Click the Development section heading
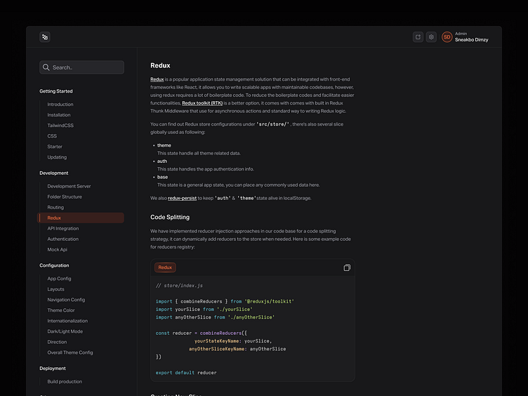 tap(54, 173)
